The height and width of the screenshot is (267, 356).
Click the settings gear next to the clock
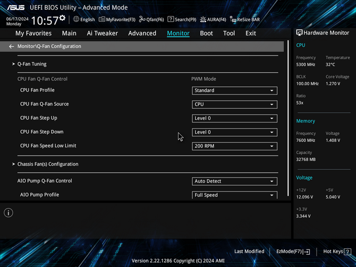coord(62,18)
